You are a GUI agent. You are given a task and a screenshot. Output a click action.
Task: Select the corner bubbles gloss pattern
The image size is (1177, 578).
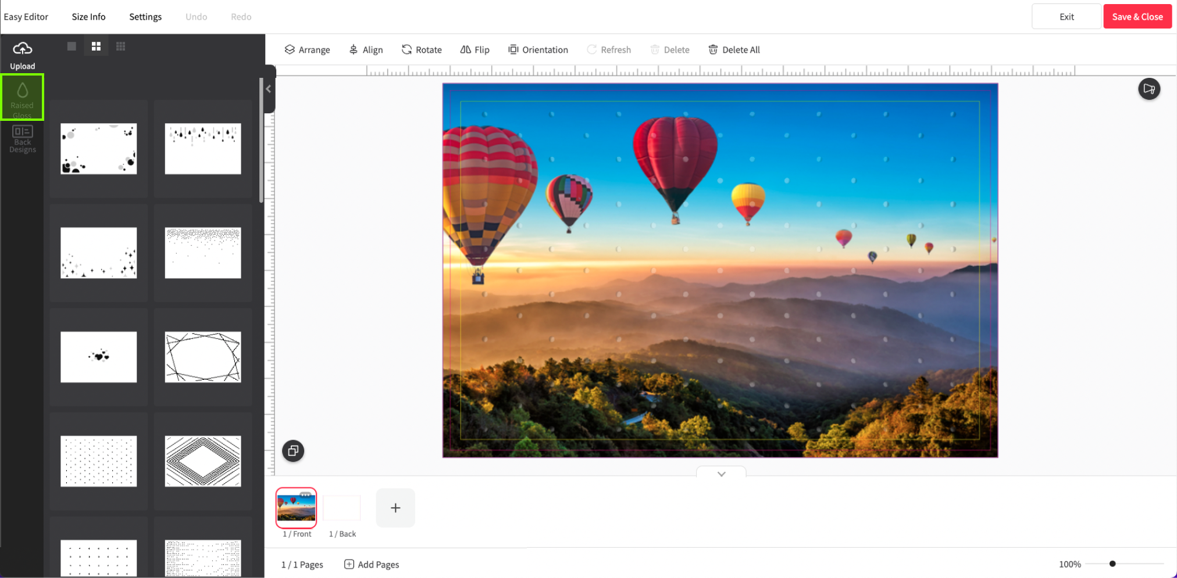coord(99,149)
